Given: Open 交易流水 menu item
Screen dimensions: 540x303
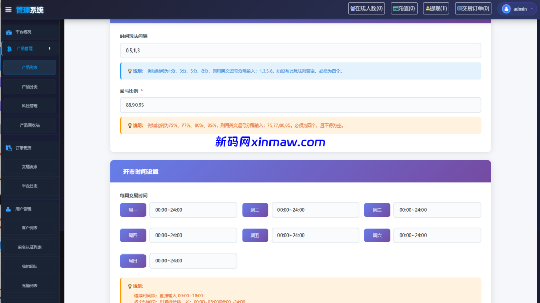Looking at the screenshot, I should (x=30, y=167).
